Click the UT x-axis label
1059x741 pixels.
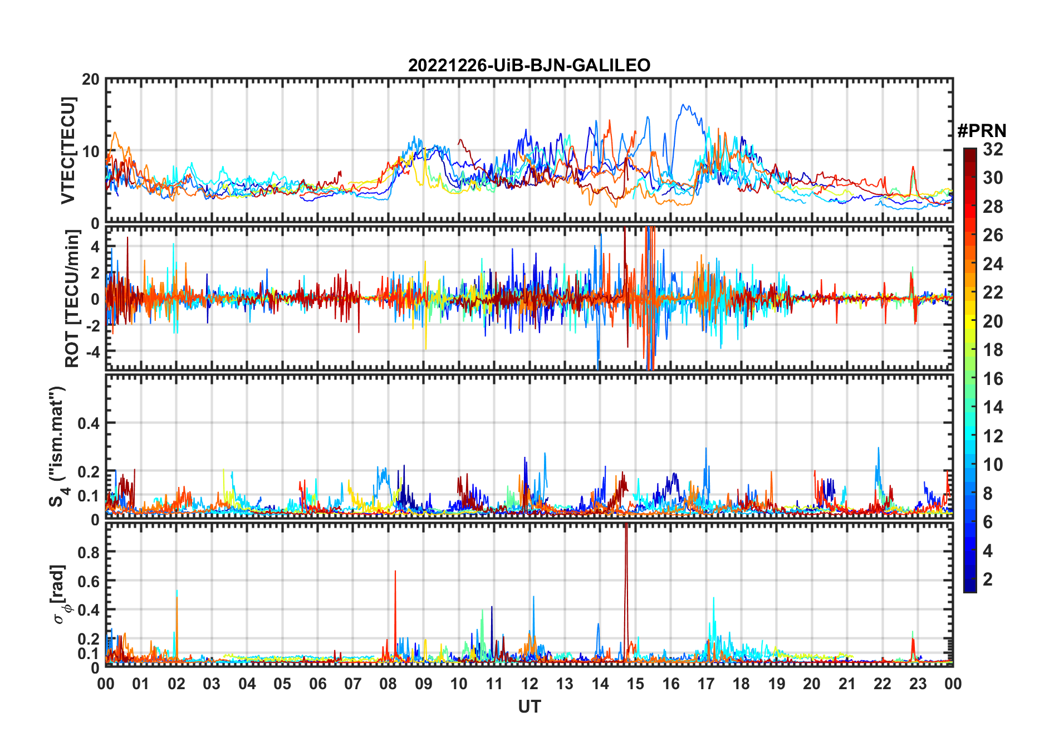coord(529,706)
